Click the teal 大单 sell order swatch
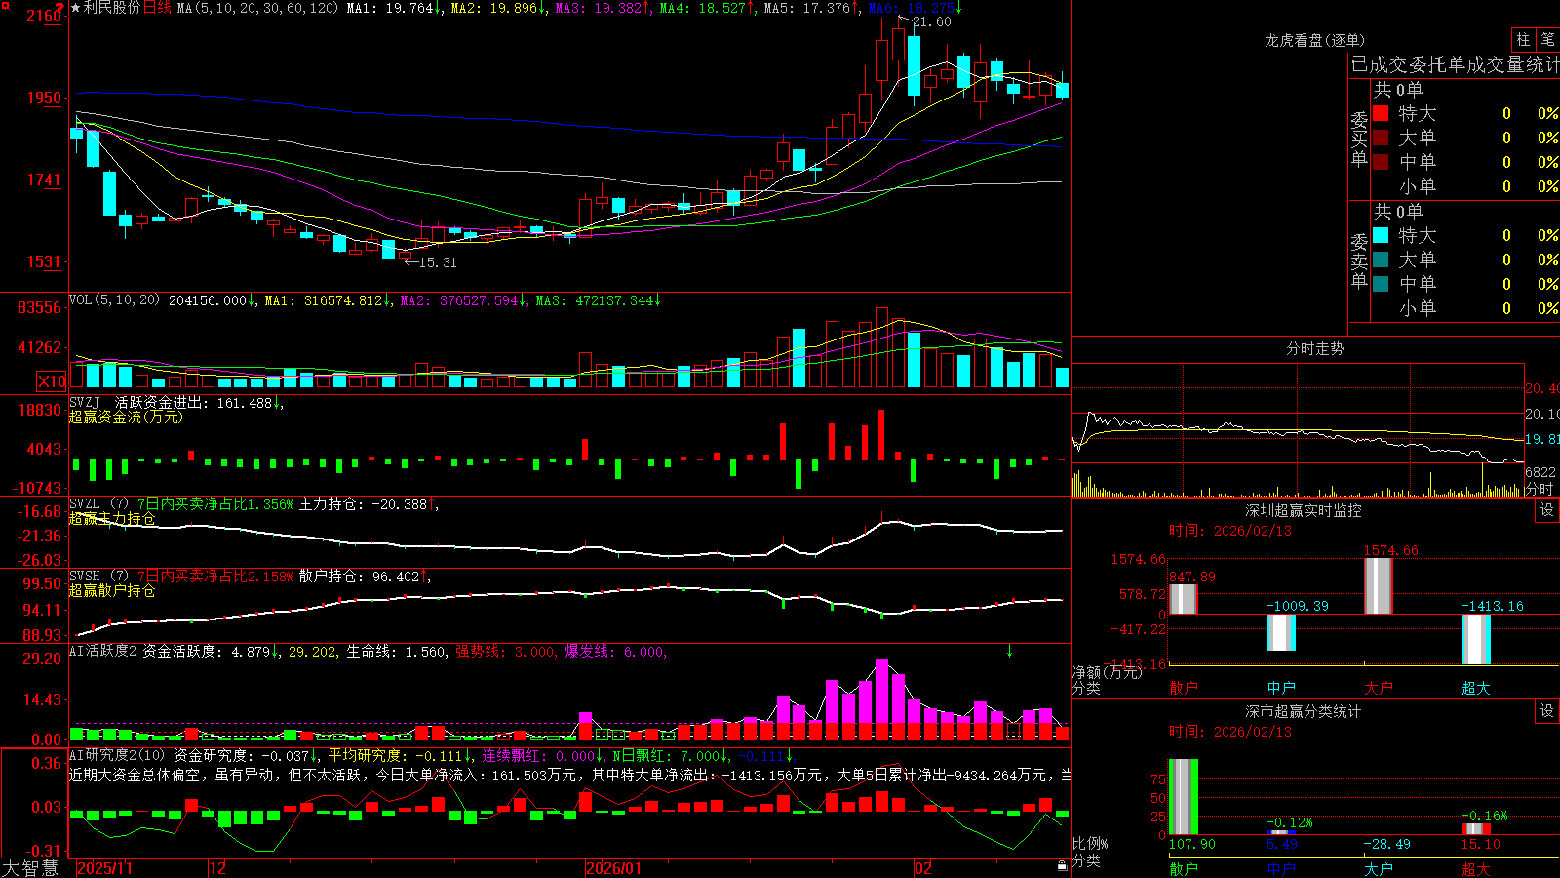This screenshot has width=1560, height=878. pyautogui.click(x=1381, y=259)
